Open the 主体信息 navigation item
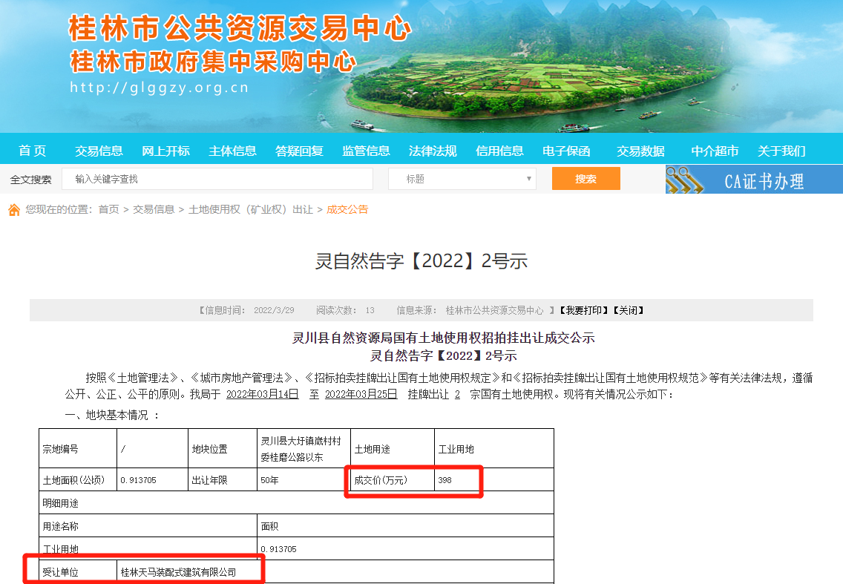This screenshot has width=843, height=584. point(232,151)
